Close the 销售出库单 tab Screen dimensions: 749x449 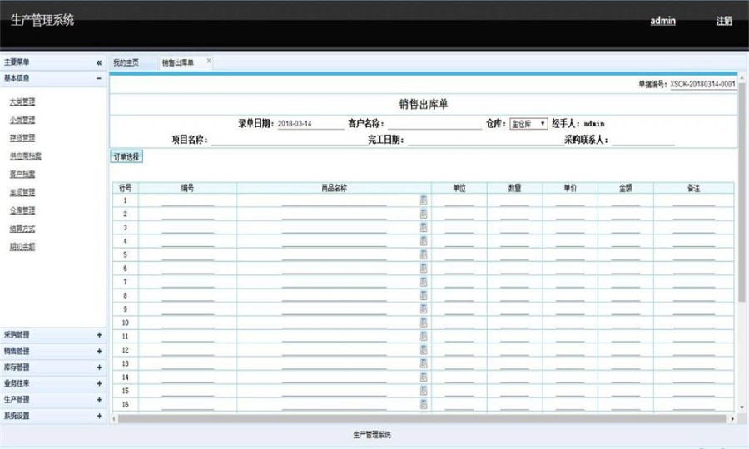coord(209,61)
